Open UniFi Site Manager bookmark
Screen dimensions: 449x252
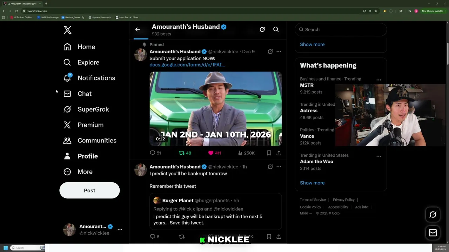point(48,17)
